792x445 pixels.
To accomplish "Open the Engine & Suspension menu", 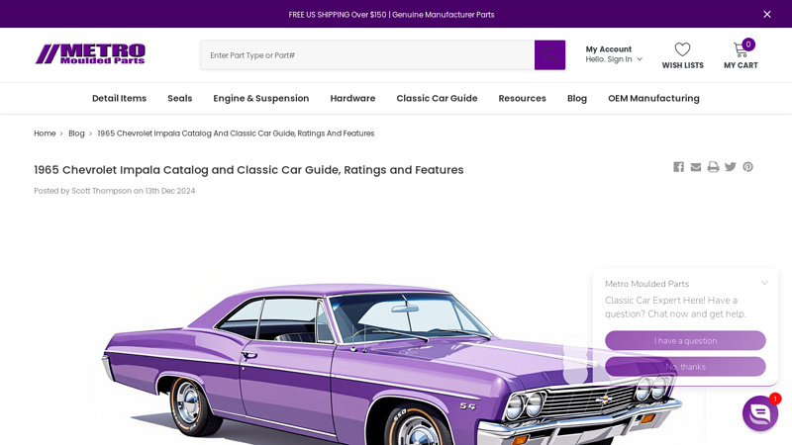I will 261,98.
